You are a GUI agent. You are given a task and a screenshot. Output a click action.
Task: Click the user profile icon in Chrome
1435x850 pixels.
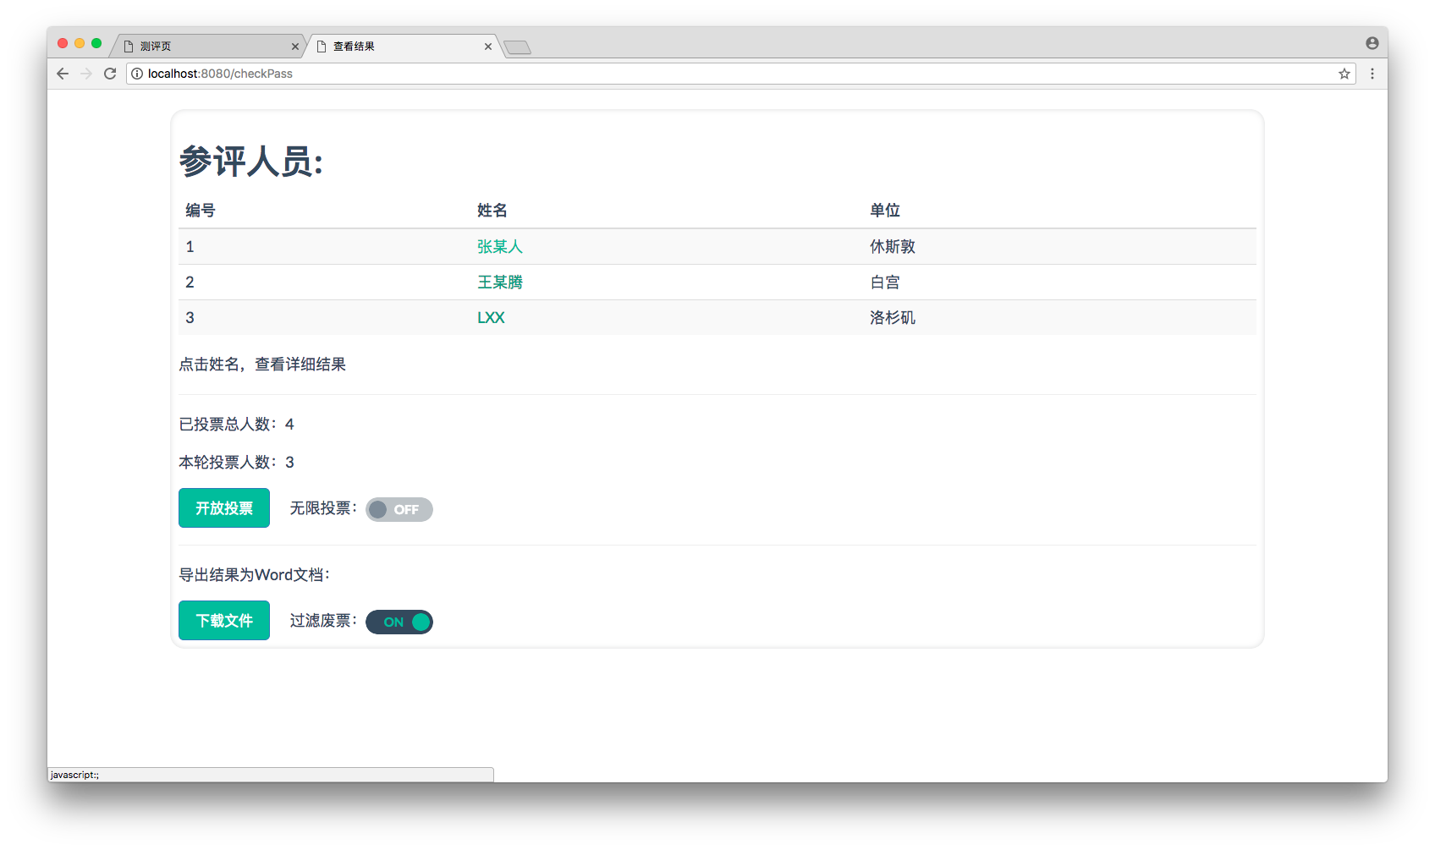point(1372,43)
